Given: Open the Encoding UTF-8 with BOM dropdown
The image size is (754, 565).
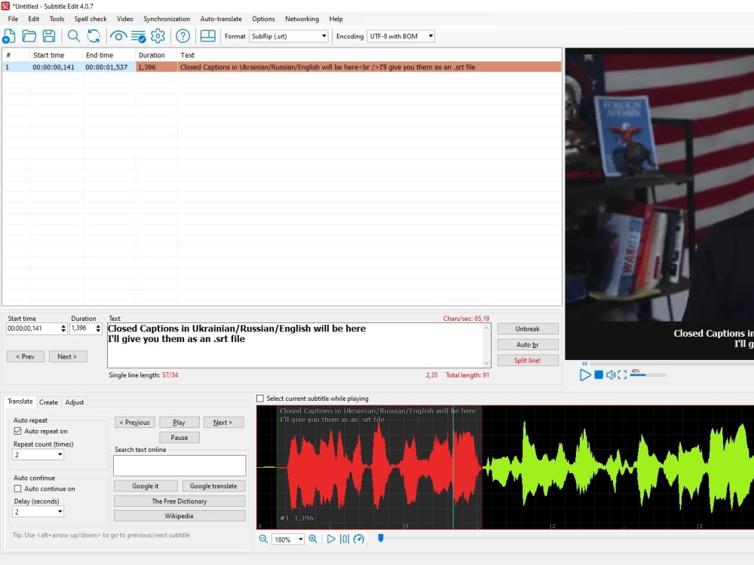Looking at the screenshot, I should [x=401, y=36].
